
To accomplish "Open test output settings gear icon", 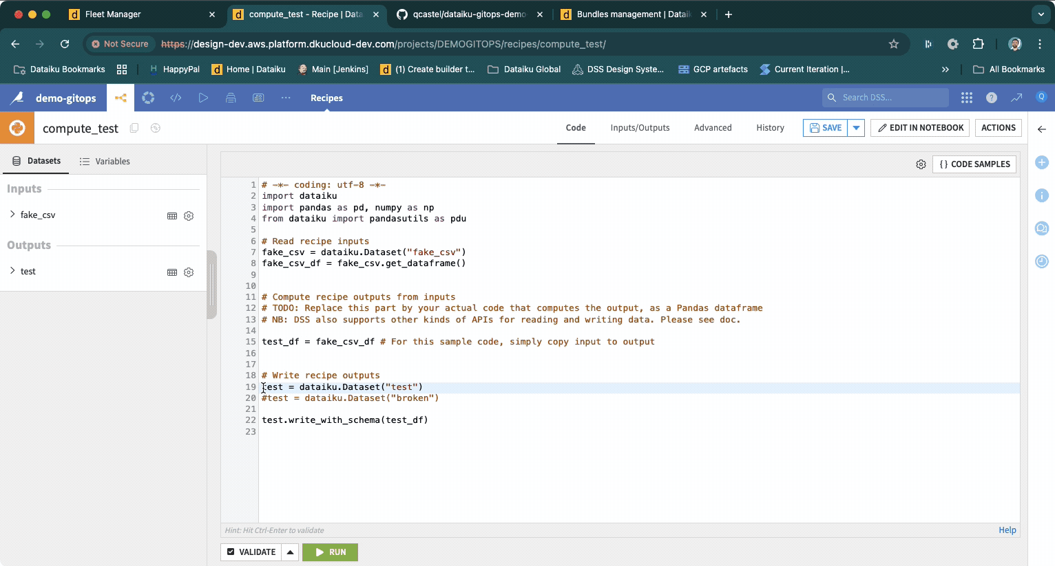I will 189,272.
